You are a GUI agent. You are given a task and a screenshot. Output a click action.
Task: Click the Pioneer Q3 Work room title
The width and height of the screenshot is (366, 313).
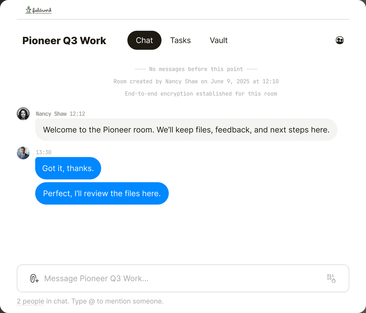click(64, 41)
